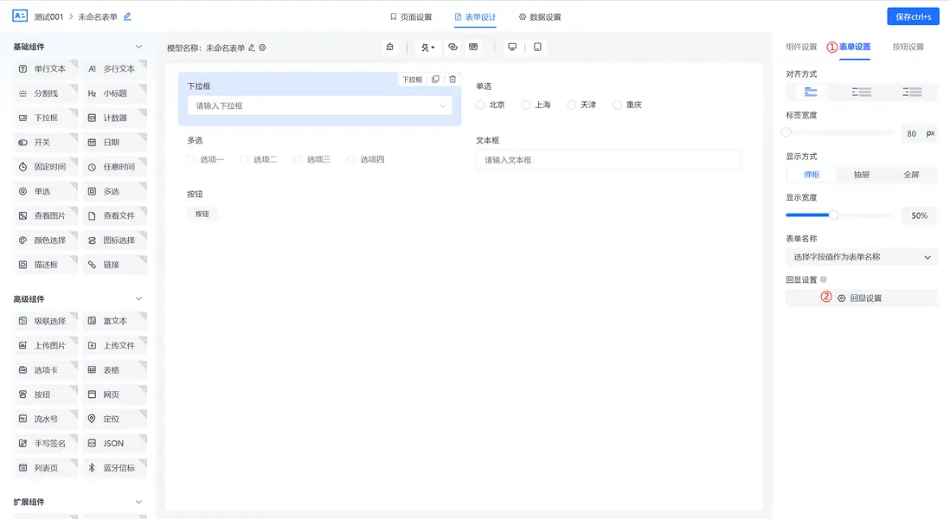Click 测试001 breadcrumb link
Image resolution: width=950 pixels, height=519 pixels.
click(x=48, y=17)
